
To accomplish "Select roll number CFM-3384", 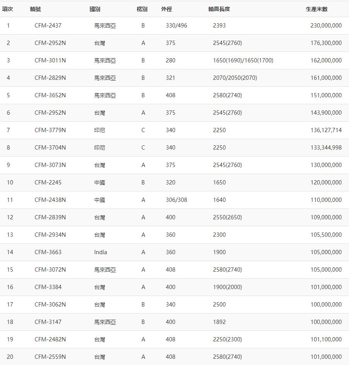I will tap(48, 287).
